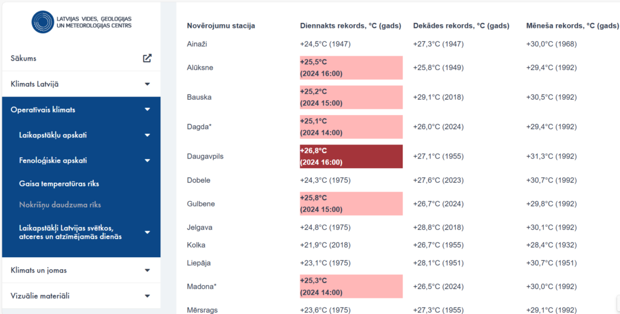Viewport: 620px width, 314px height.
Task: Open the Sākums home link
Action: click(x=24, y=59)
